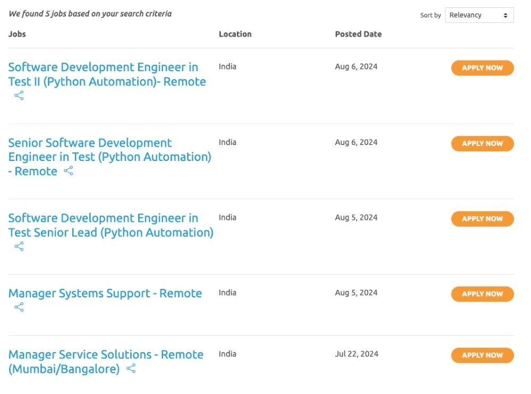Apply now for Manager Systems Support
This screenshot has width=531, height=394.
(482, 294)
